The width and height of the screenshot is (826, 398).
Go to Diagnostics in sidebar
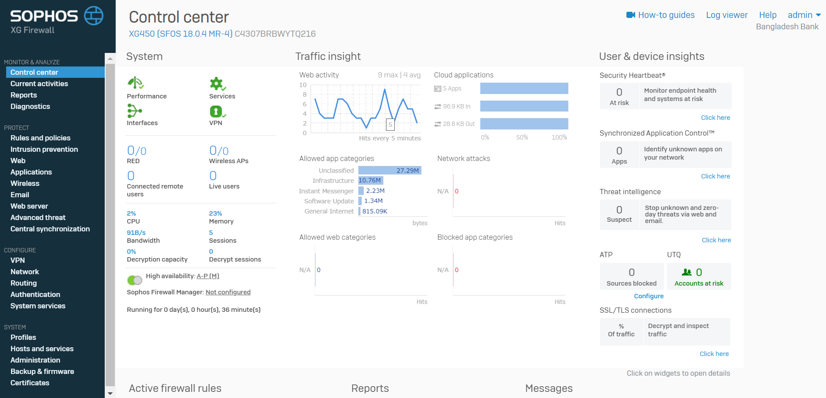coord(30,106)
